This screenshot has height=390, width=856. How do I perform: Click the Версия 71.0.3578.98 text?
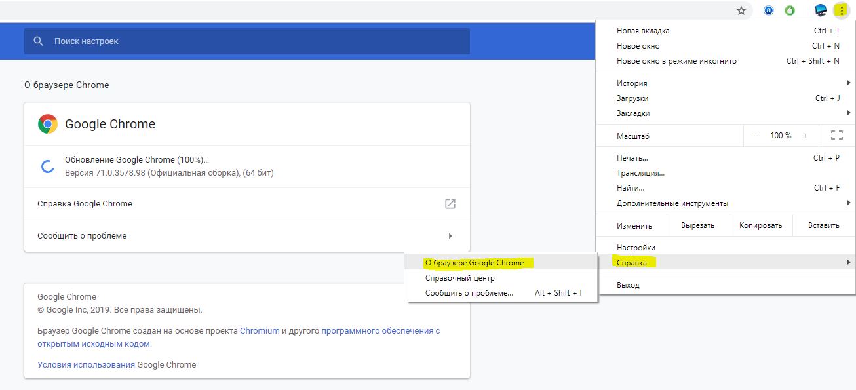169,174
